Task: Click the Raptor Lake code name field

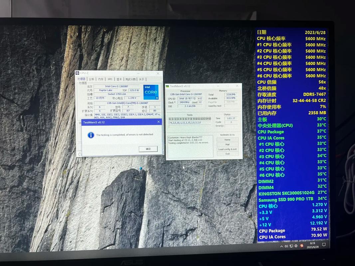Action: click(x=105, y=90)
